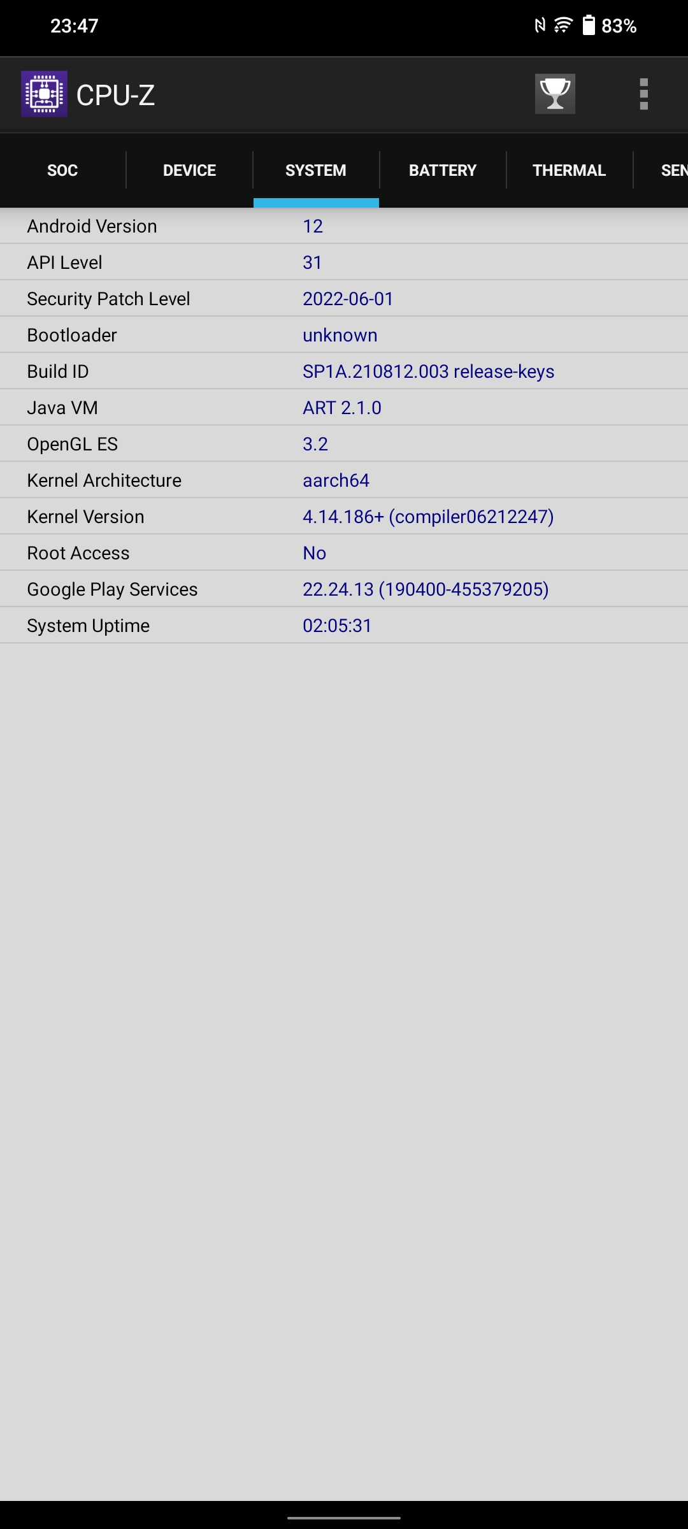This screenshot has height=1529, width=688.
Task: Tap the Google Play Services version
Action: click(426, 589)
